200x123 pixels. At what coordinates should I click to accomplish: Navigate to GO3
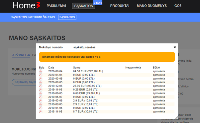click(178, 6)
